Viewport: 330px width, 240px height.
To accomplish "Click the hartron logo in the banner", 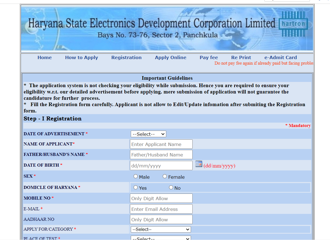I will coord(293,24).
